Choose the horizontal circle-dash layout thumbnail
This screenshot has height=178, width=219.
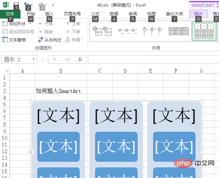pos(128,31)
